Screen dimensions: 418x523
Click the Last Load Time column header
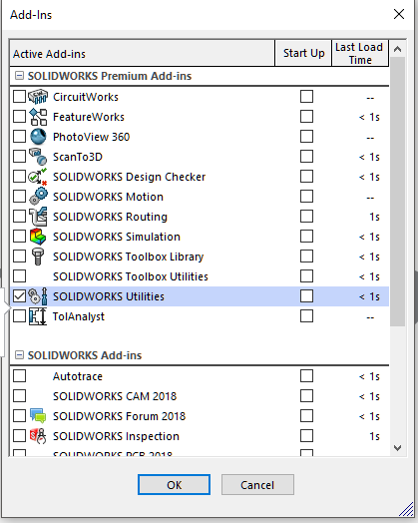click(360, 53)
